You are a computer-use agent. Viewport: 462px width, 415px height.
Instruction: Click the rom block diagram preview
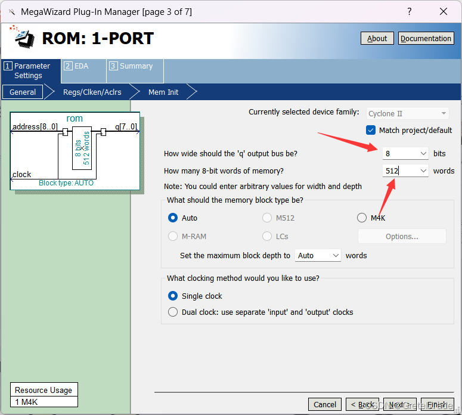[x=75, y=151]
